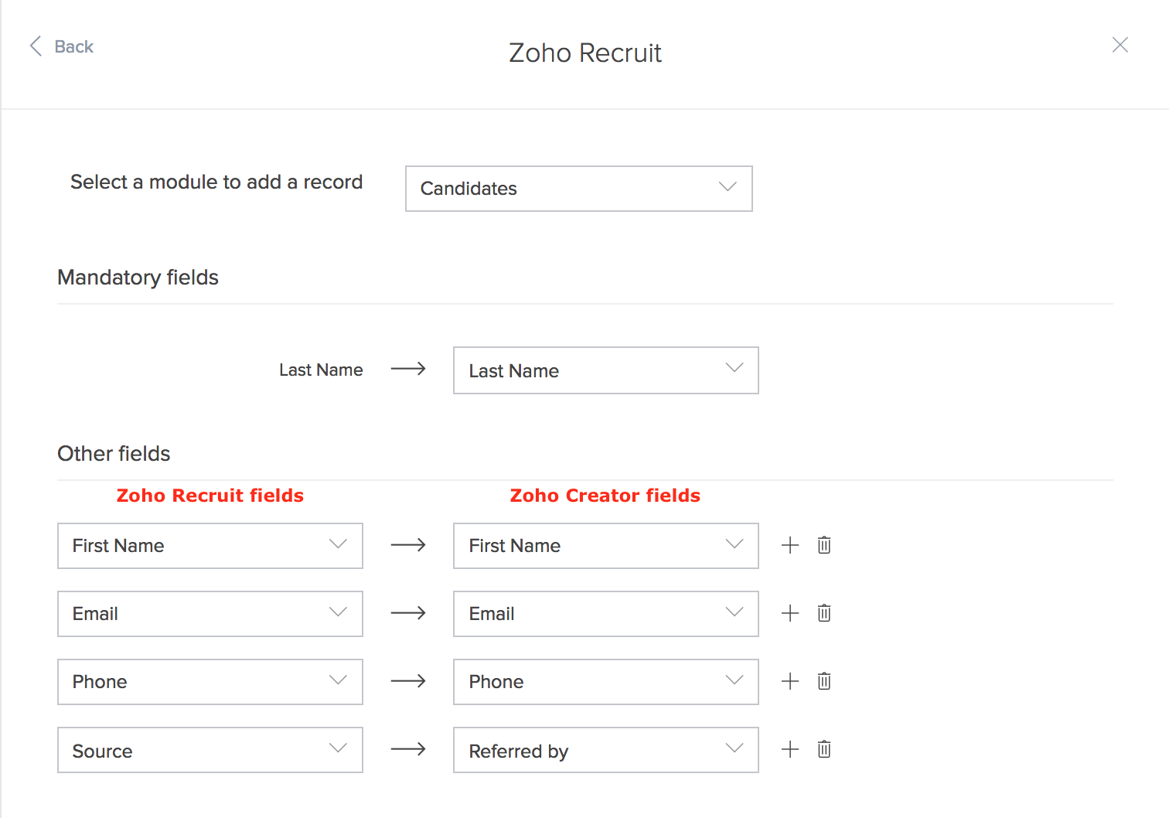Add a row after the Email mapping

tap(790, 613)
